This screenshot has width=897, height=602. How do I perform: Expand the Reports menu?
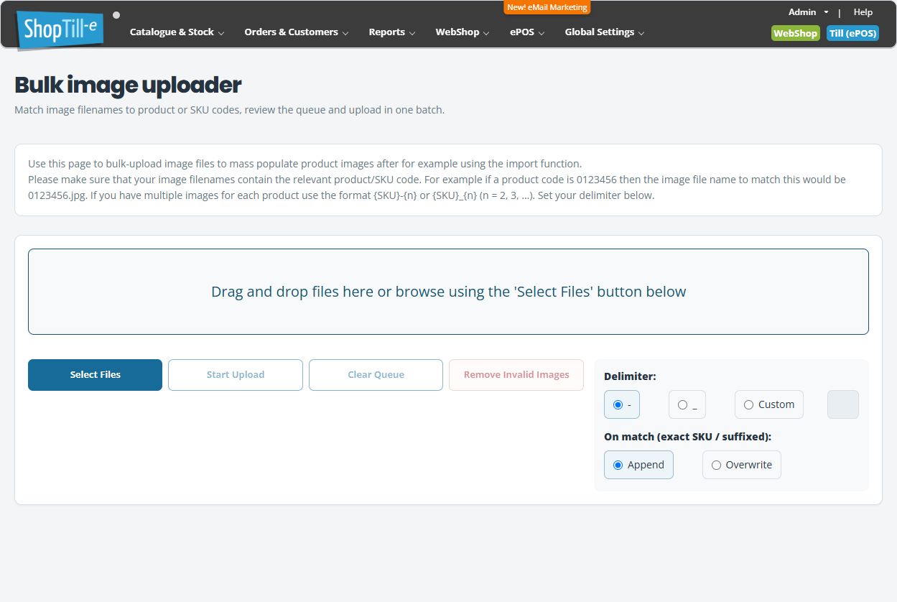point(391,32)
